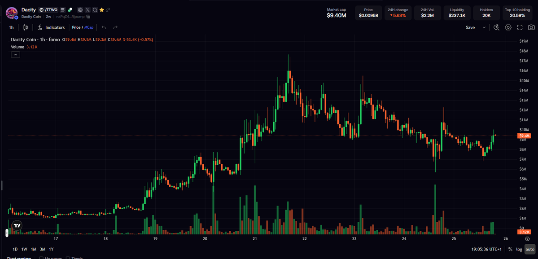The height and width of the screenshot is (259, 538).
Task: Click the Volume indicator legend label
Action: coord(17,47)
